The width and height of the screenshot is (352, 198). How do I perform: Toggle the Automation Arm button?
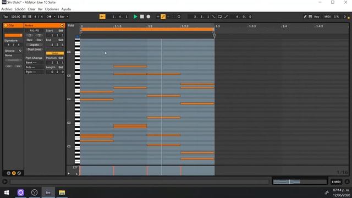click(x=163, y=16)
